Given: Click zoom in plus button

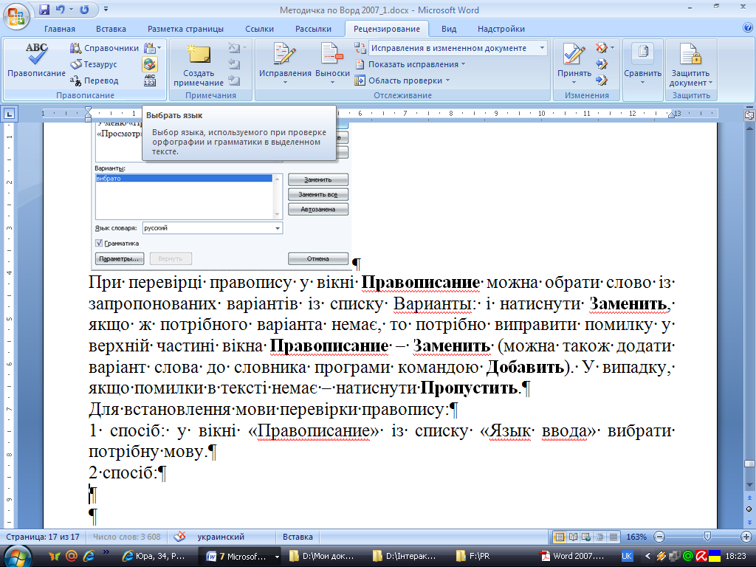Looking at the screenshot, I should coord(746,537).
